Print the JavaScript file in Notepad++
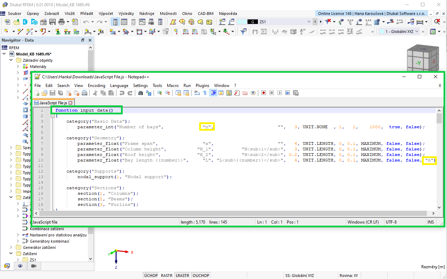The height and width of the screenshot is (279, 447). 84,93
